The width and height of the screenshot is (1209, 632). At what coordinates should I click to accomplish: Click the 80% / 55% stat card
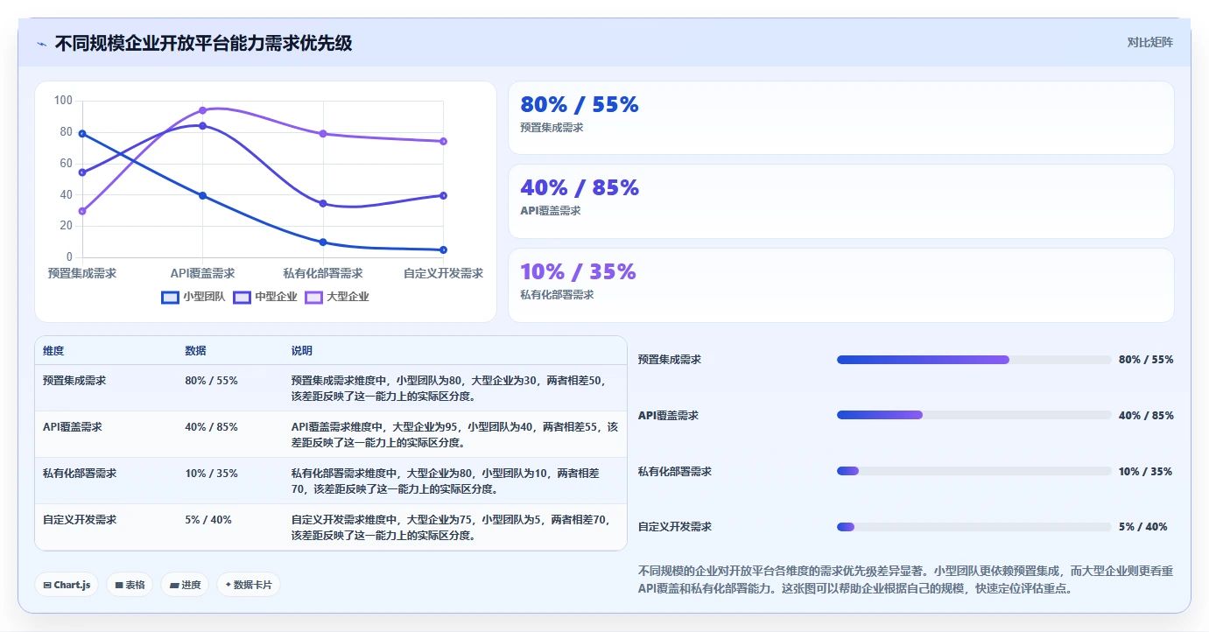(x=840, y=118)
